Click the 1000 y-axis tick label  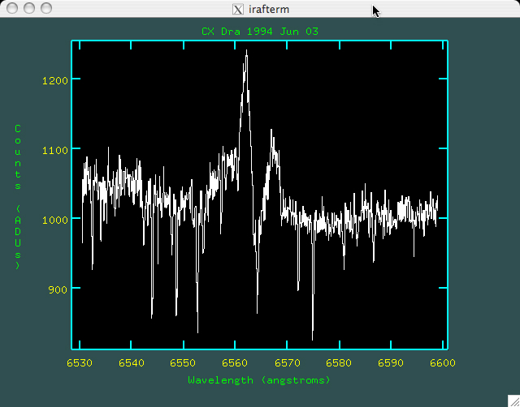(x=55, y=220)
